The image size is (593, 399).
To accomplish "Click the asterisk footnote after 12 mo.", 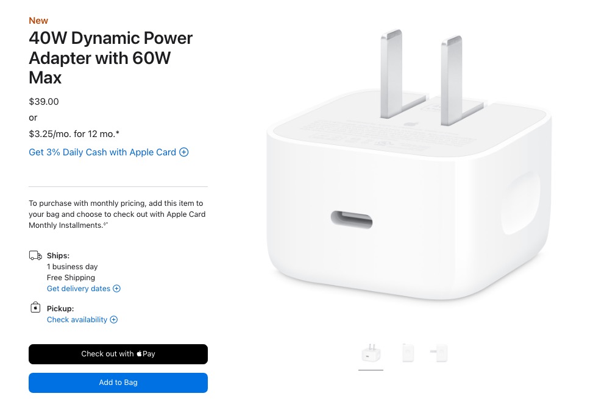I will tap(118, 132).
